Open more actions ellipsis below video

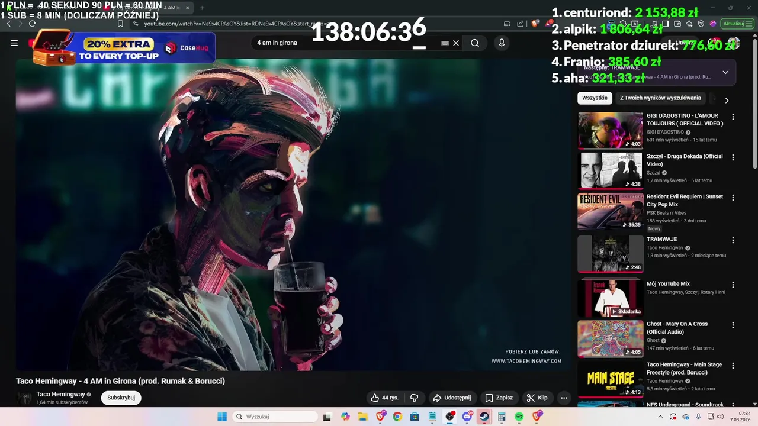[564, 398]
